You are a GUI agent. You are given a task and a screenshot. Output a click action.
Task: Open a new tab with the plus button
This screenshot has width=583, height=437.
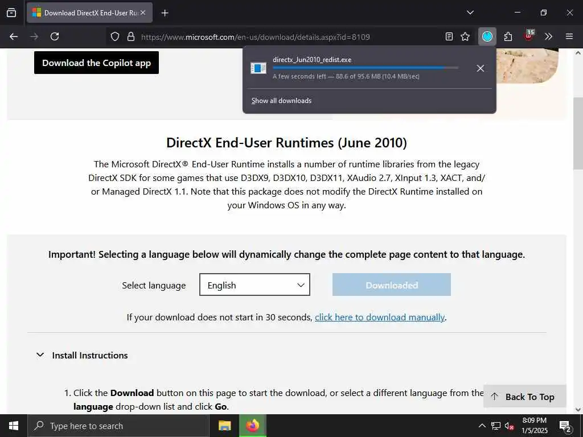pos(165,13)
